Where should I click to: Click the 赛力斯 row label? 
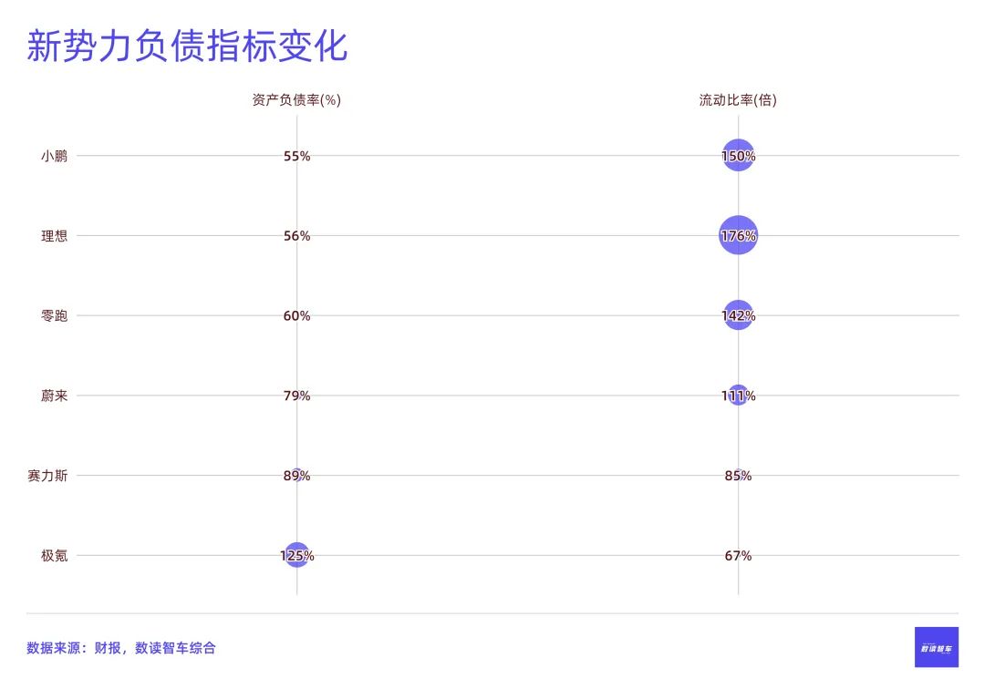tap(47, 476)
